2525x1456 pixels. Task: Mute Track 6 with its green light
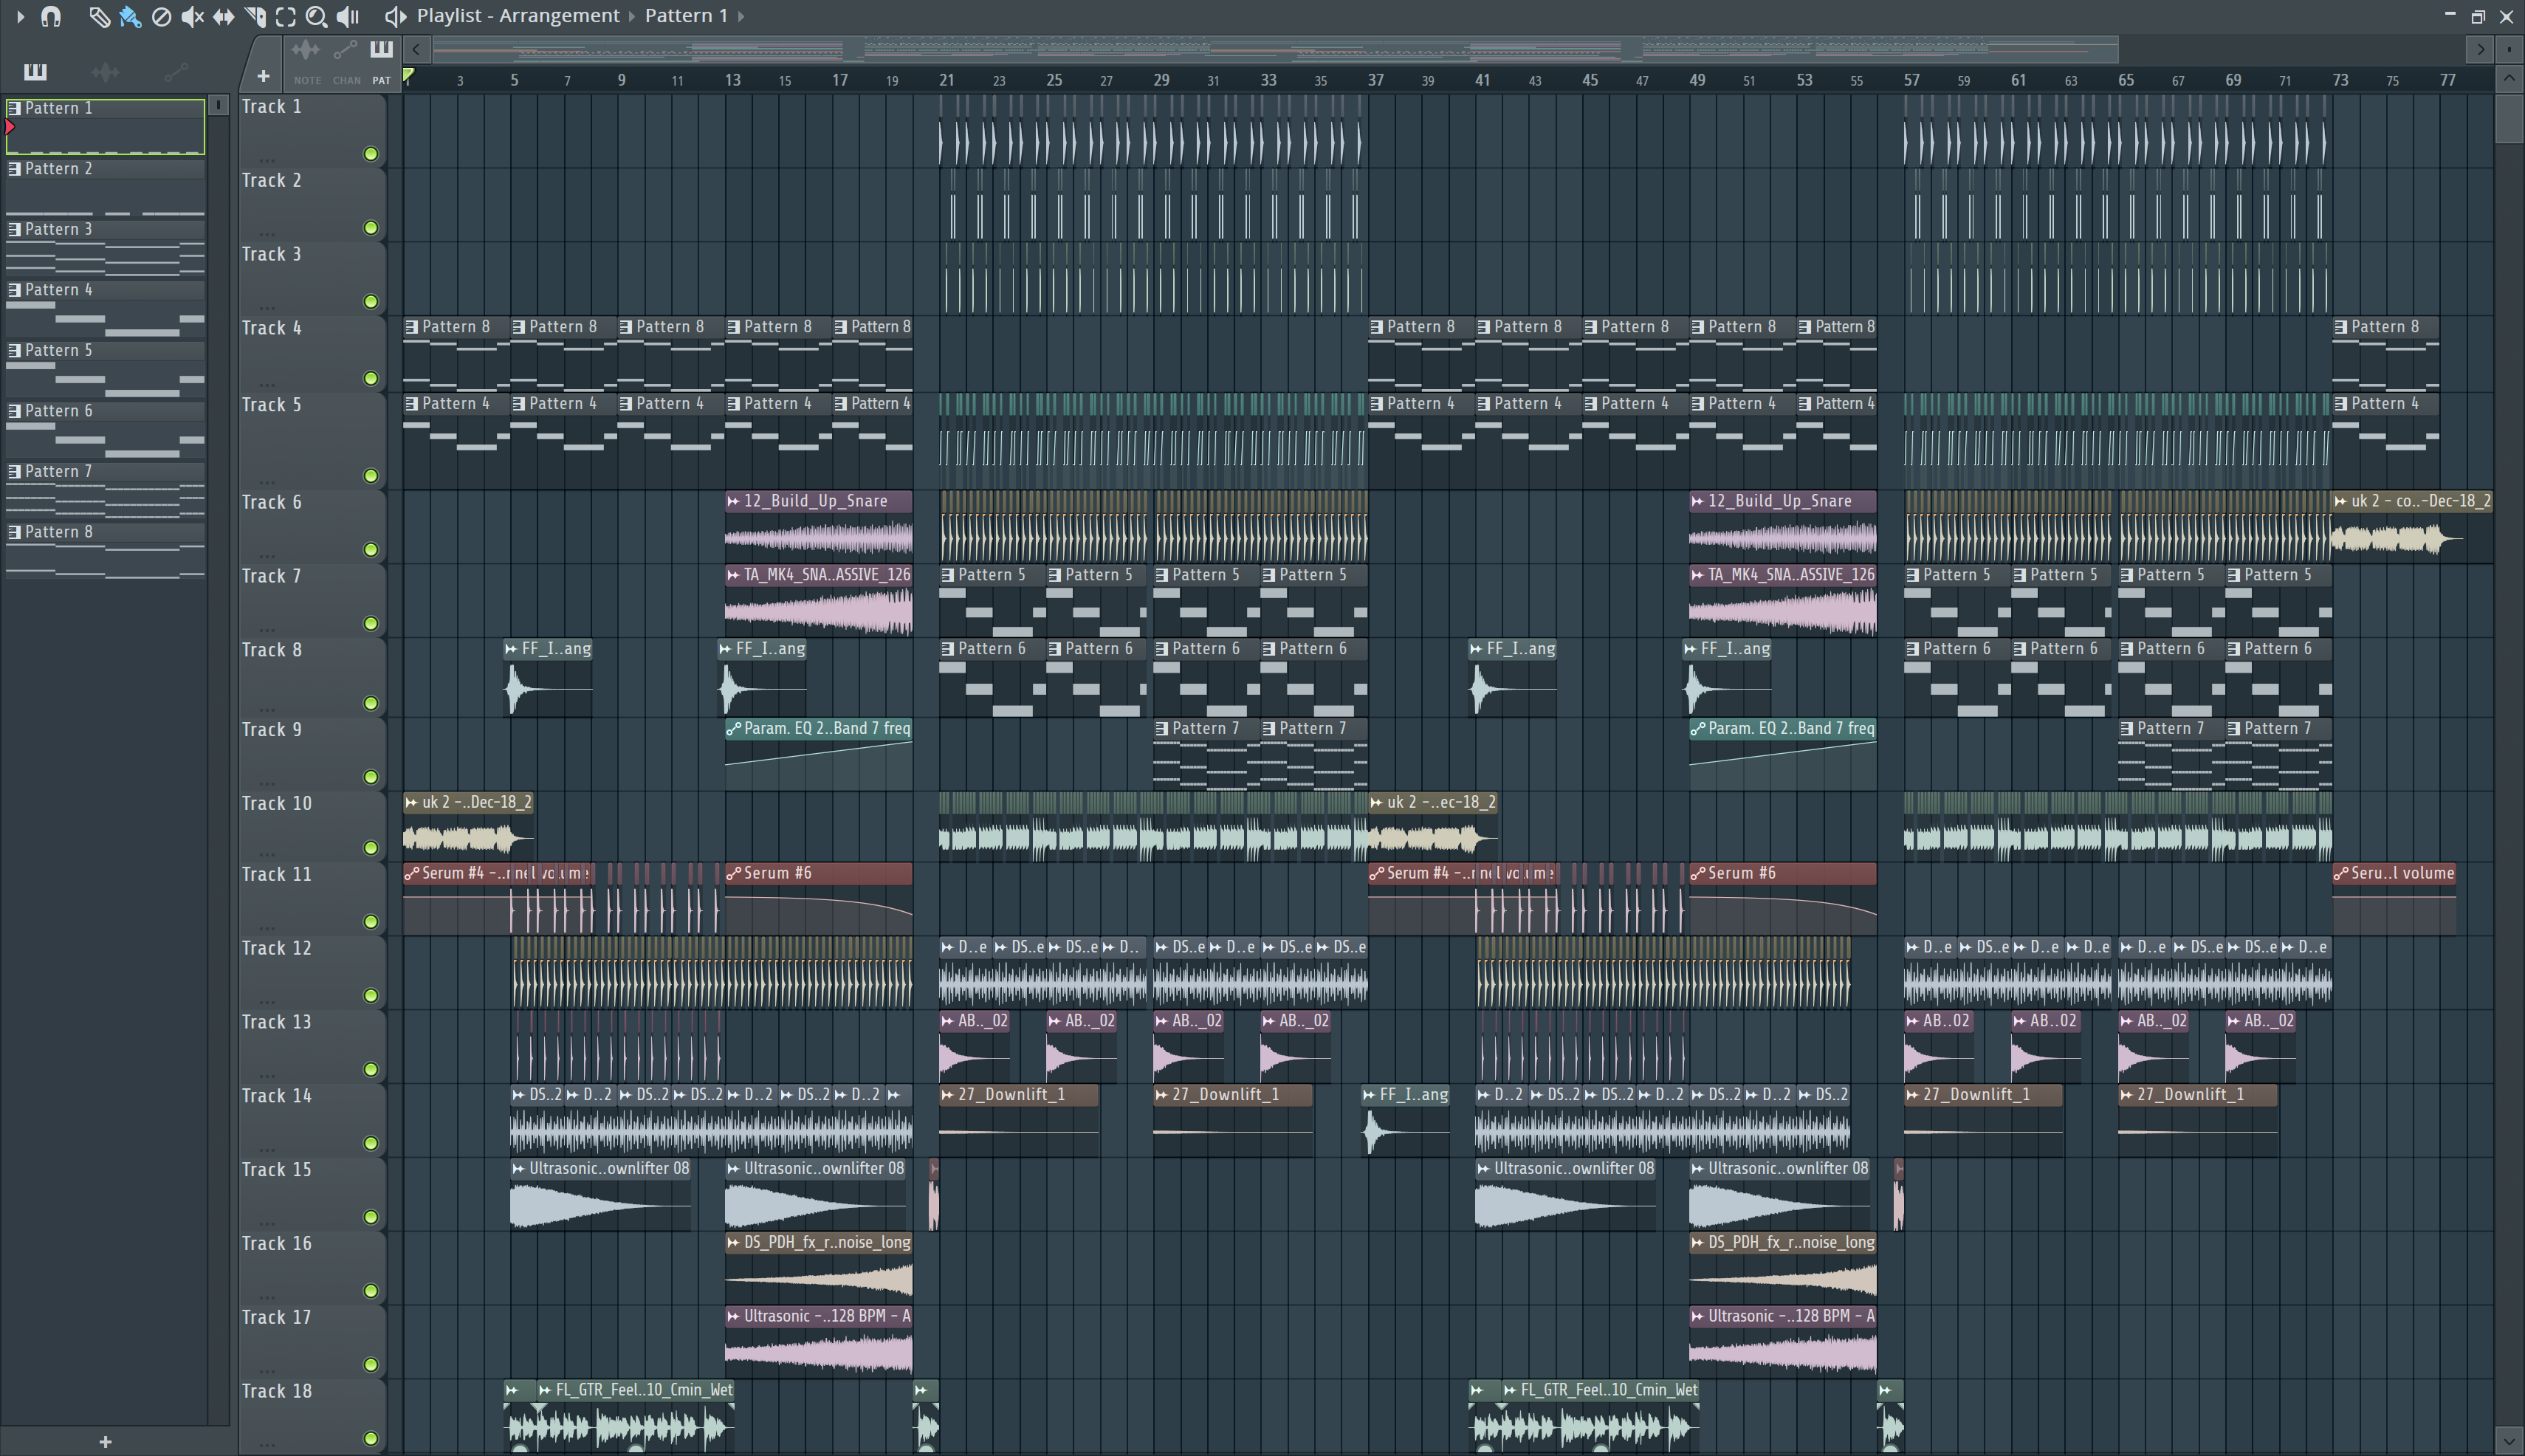pos(371,549)
